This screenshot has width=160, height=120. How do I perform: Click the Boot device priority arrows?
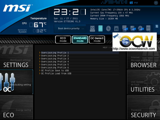83,28
